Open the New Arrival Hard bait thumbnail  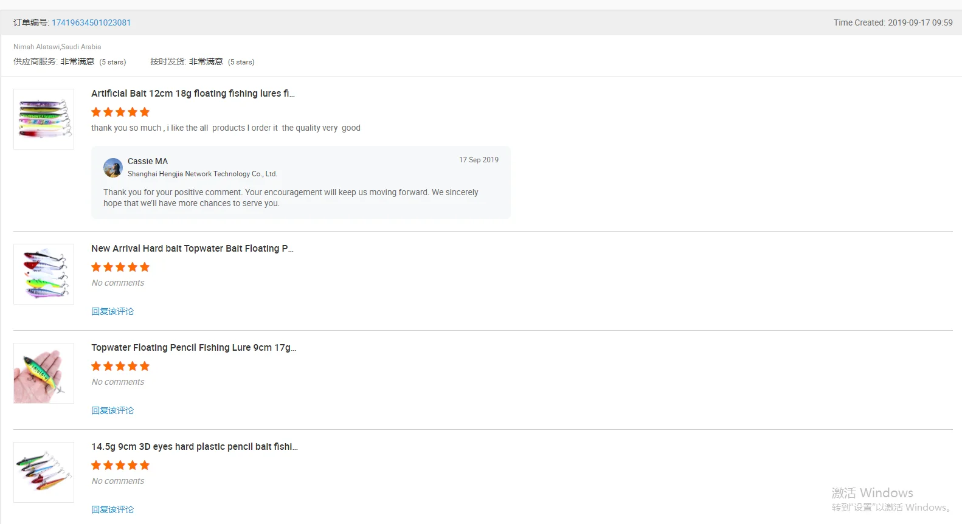pos(44,274)
